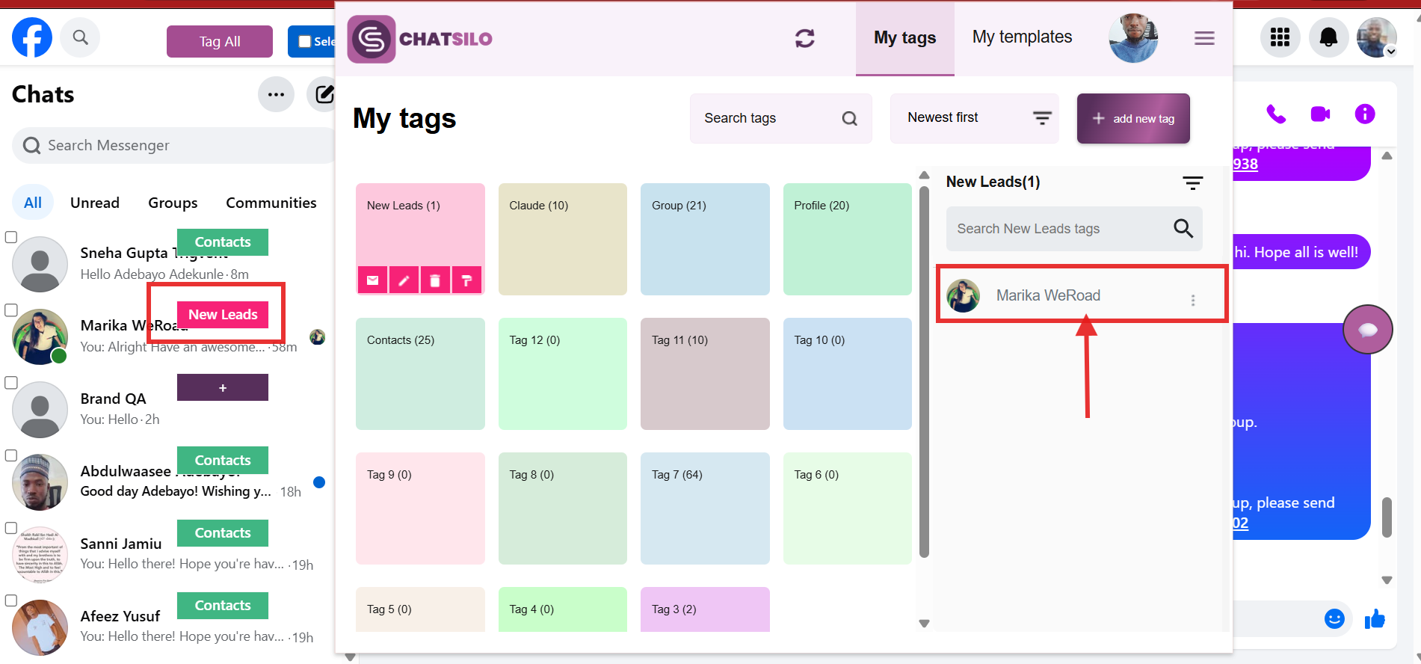Click Contacts label on Sneha Gupta chat
The image size is (1421, 664).
pyautogui.click(x=223, y=242)
